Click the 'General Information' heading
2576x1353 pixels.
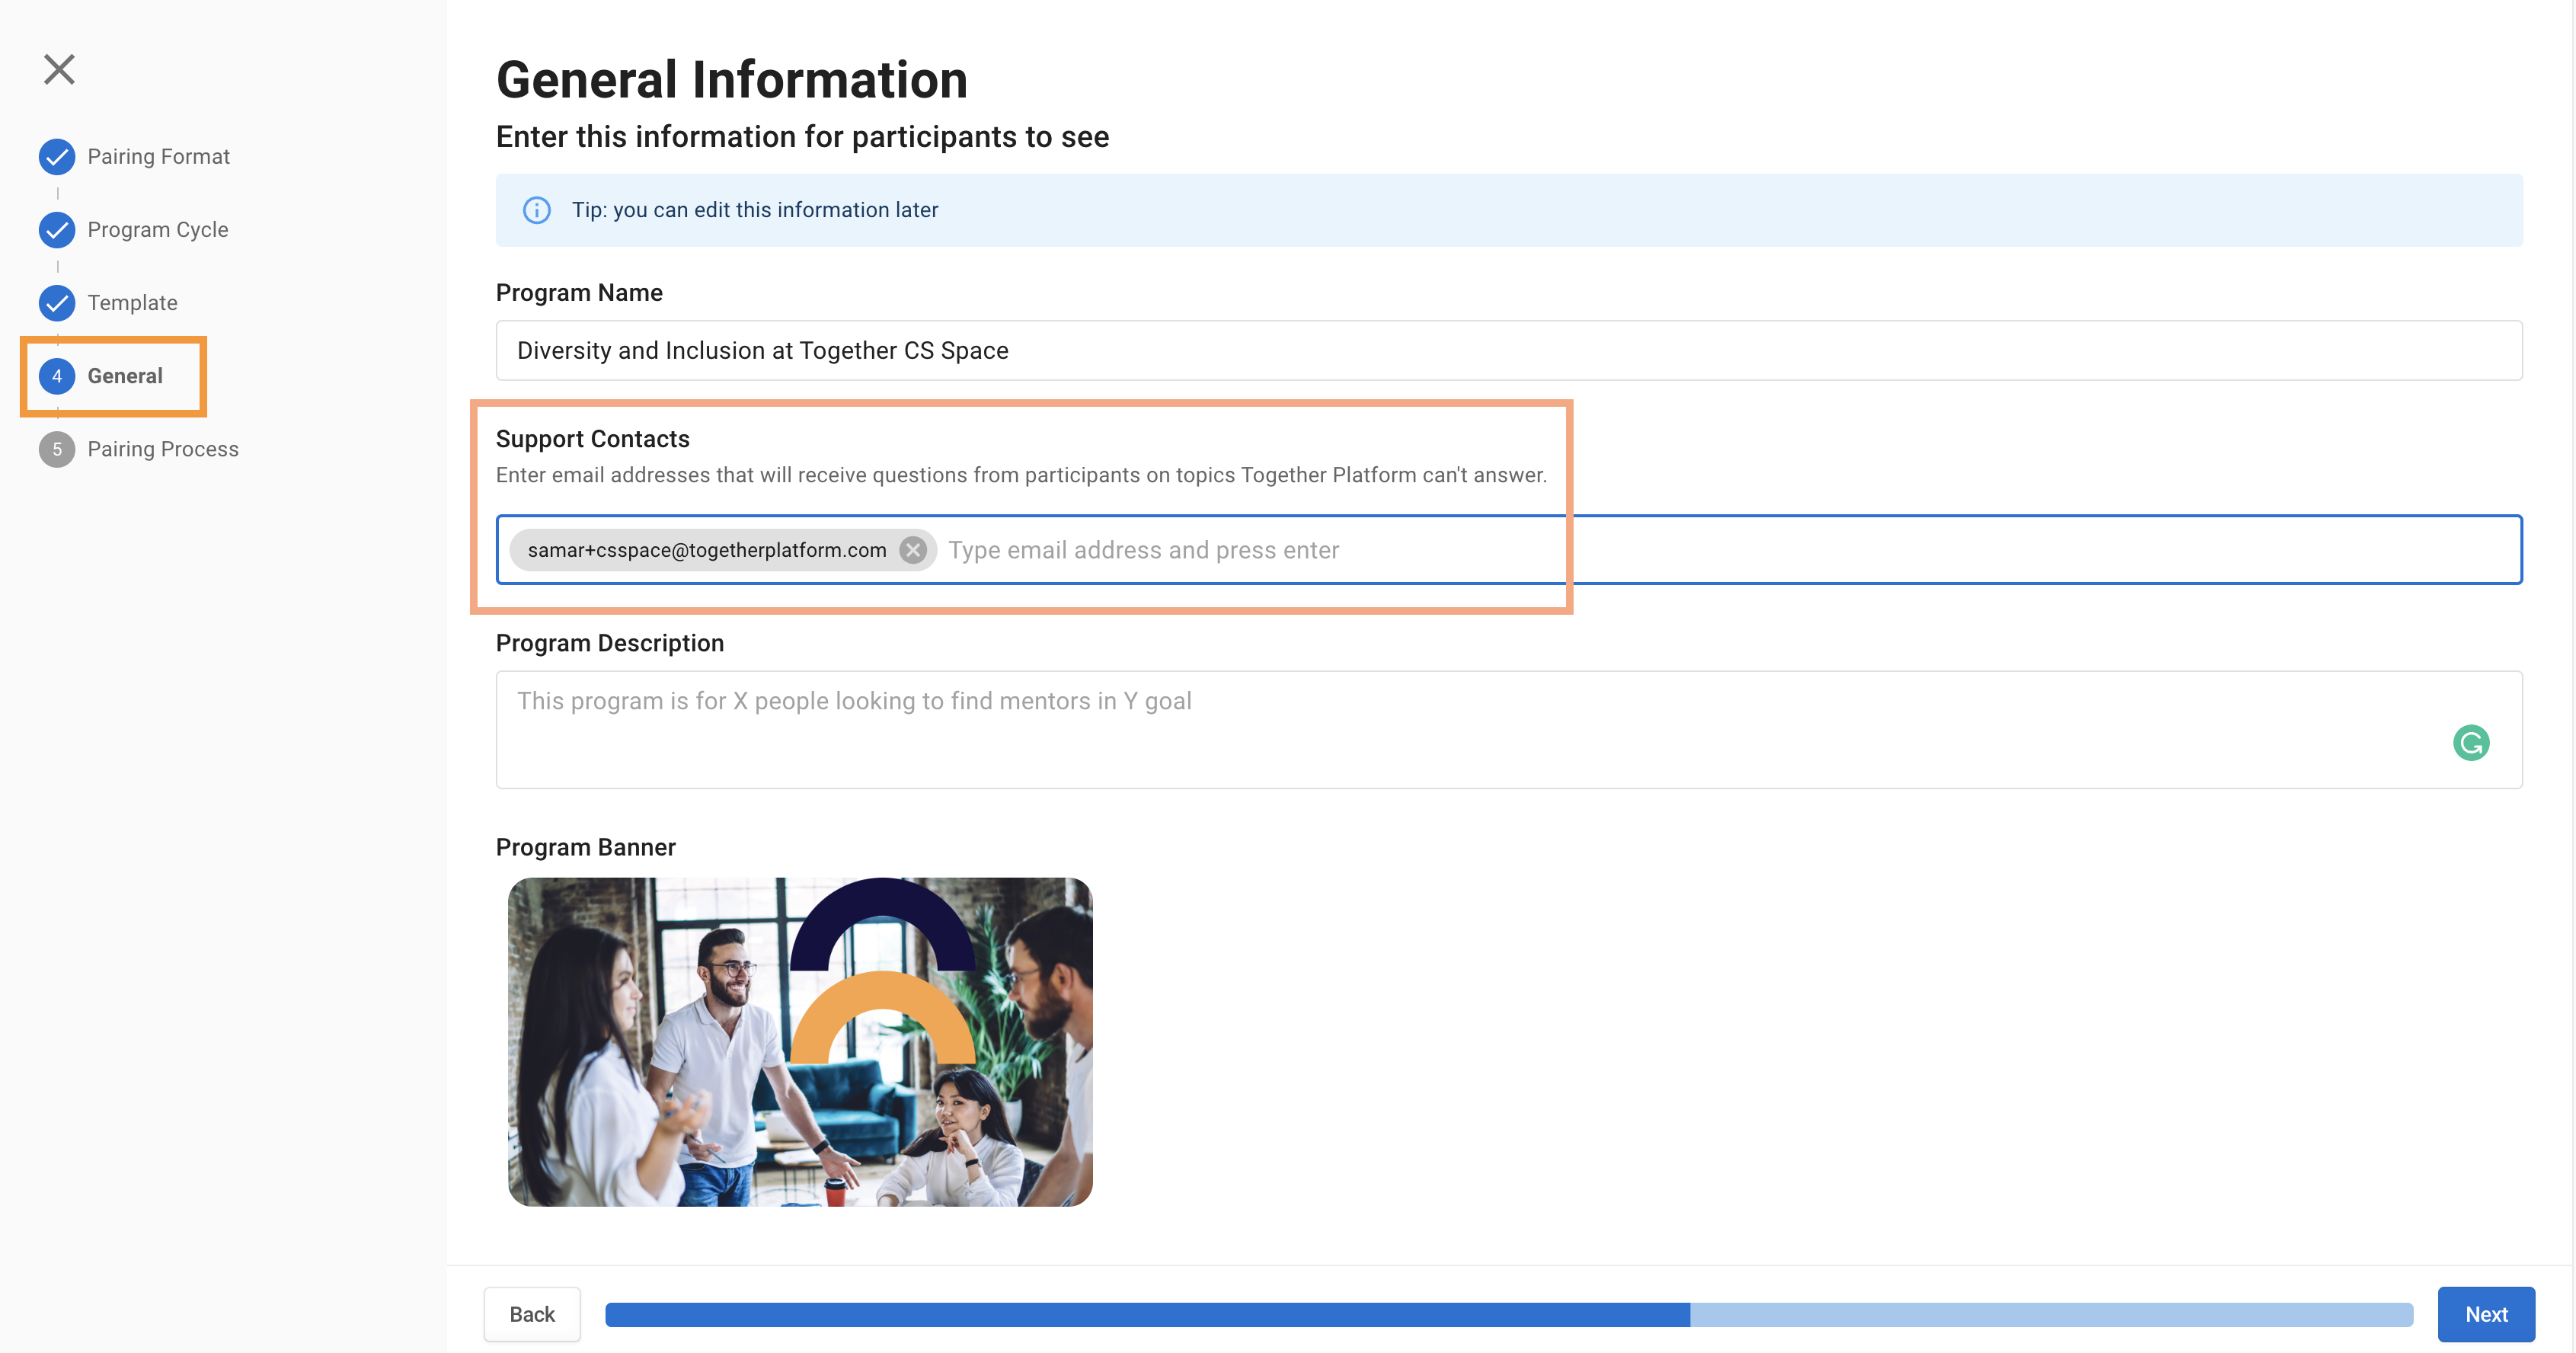732,80
